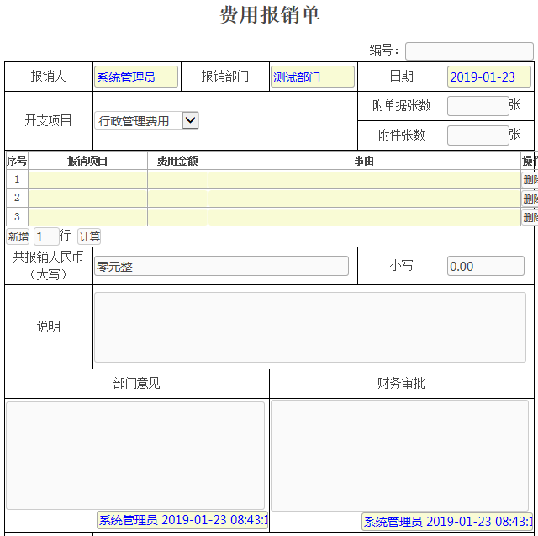
Task: Click the 财务审批 heading
Action: pos(401,383)
